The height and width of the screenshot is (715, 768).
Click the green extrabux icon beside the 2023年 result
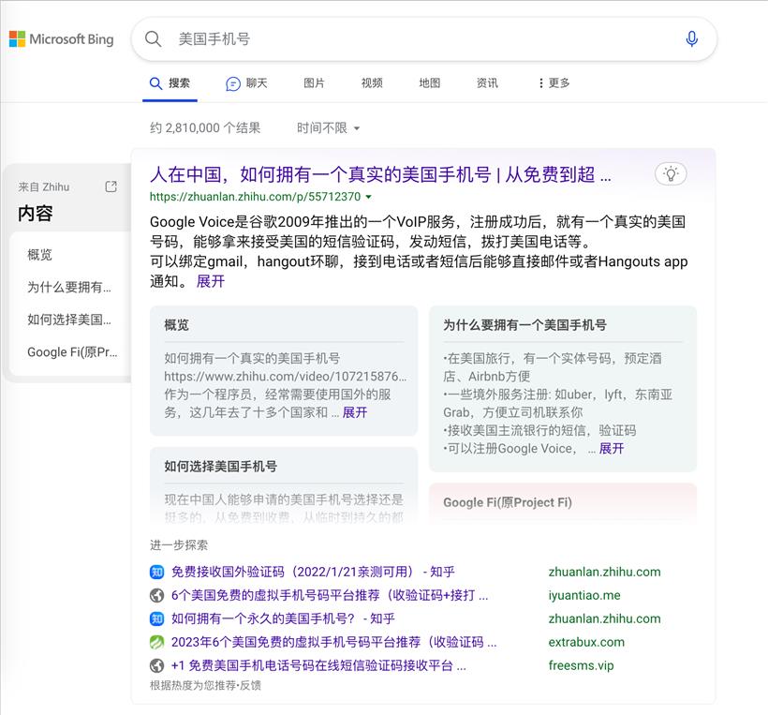coord(156,642)
